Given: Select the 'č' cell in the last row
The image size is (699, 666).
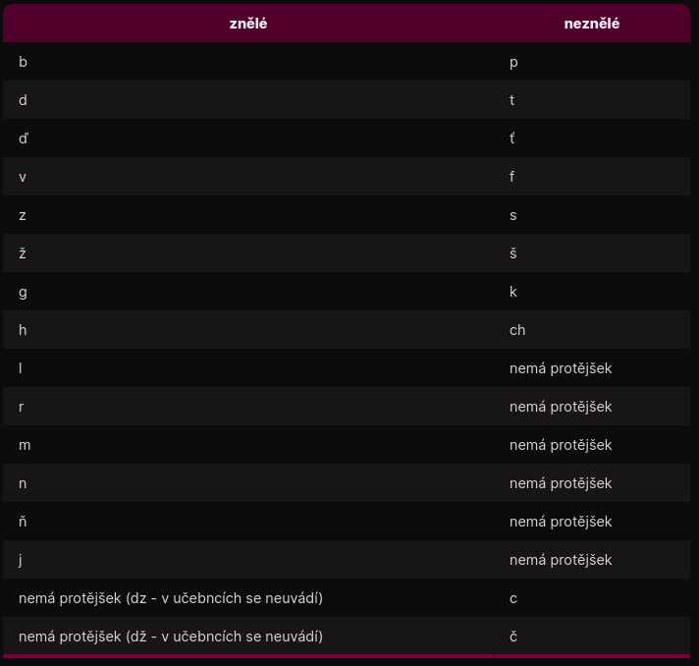Looking at the screenshot, I should pyautogui.click(x=592, y=637).
